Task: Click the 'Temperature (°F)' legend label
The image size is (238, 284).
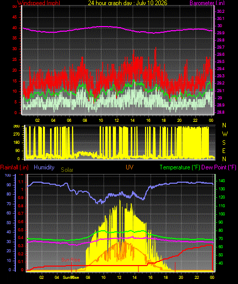Action: (x=180, y=167)
